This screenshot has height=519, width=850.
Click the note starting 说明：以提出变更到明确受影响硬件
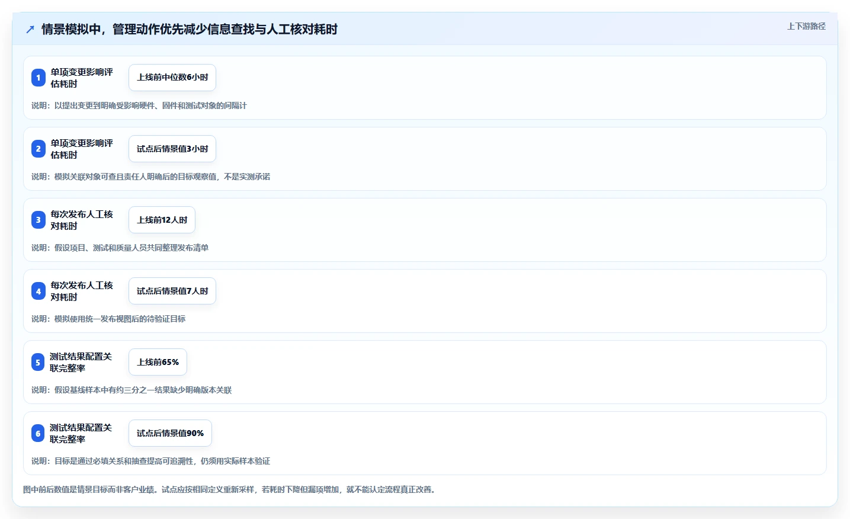(139, 105)
